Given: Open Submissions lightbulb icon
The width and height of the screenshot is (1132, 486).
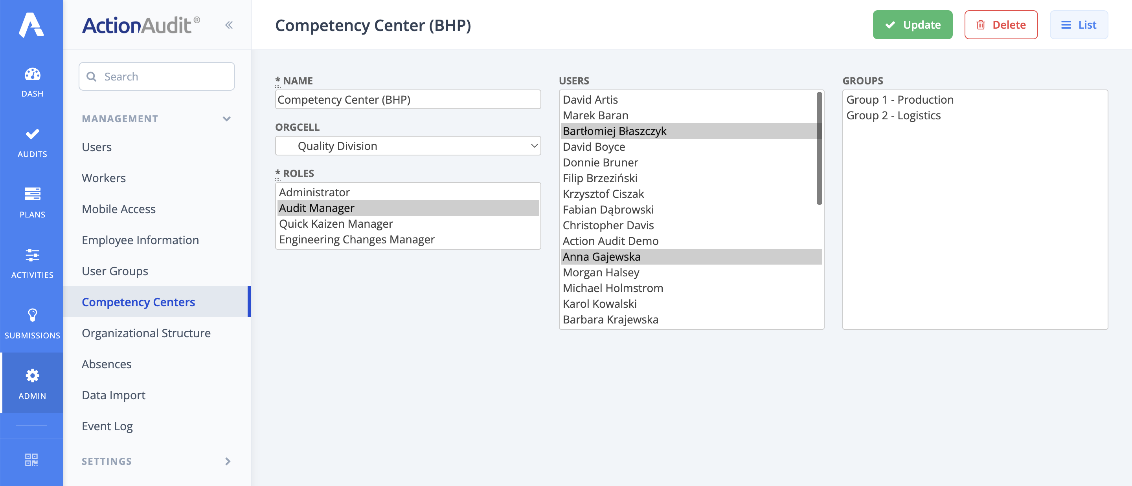Looking at the screenshot, I should 32,315.
